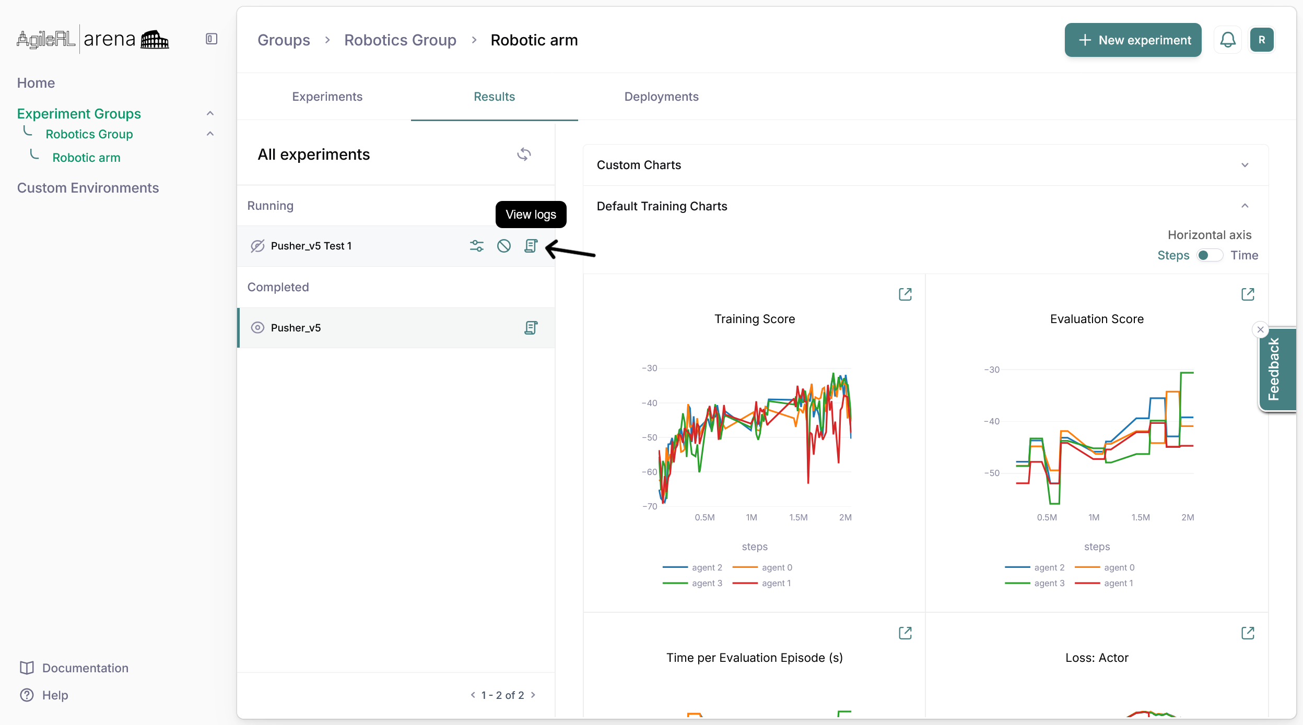Go to next page of experiments
Image resolution: width=1303 pixels, height=725 pixels.
533,695
